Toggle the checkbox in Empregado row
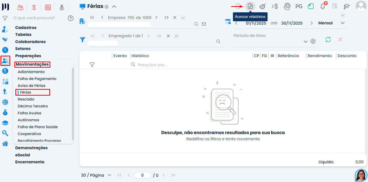 (x=176, y=36)
